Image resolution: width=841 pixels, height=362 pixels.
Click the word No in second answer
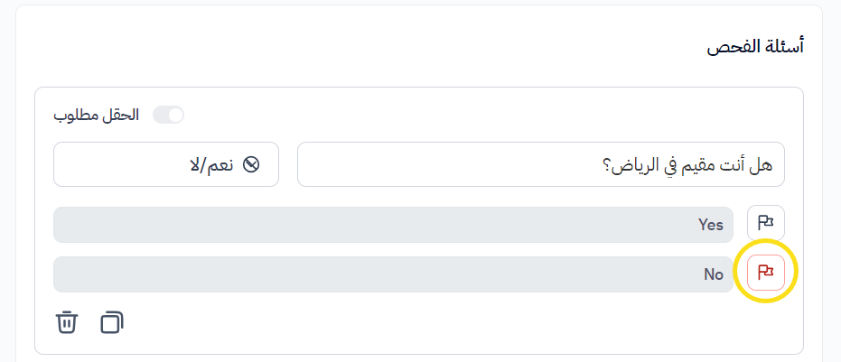(714, 274)
